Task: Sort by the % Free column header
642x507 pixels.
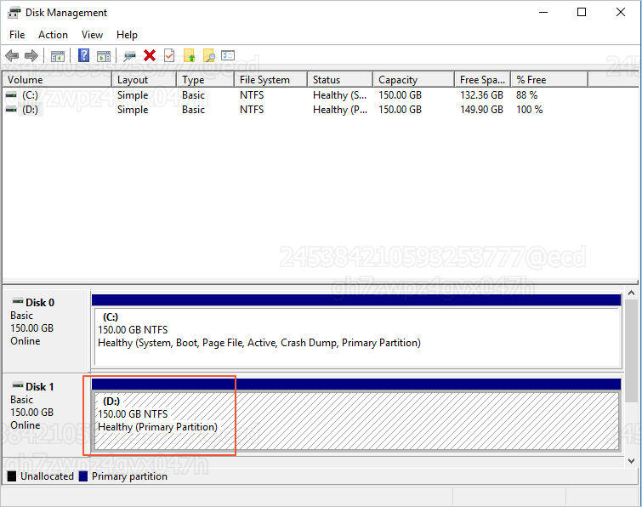Action: 550,79
